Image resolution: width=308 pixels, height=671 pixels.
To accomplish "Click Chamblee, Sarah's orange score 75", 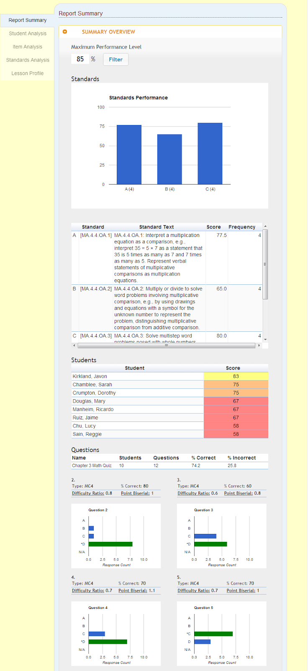I will coord(236,385).
